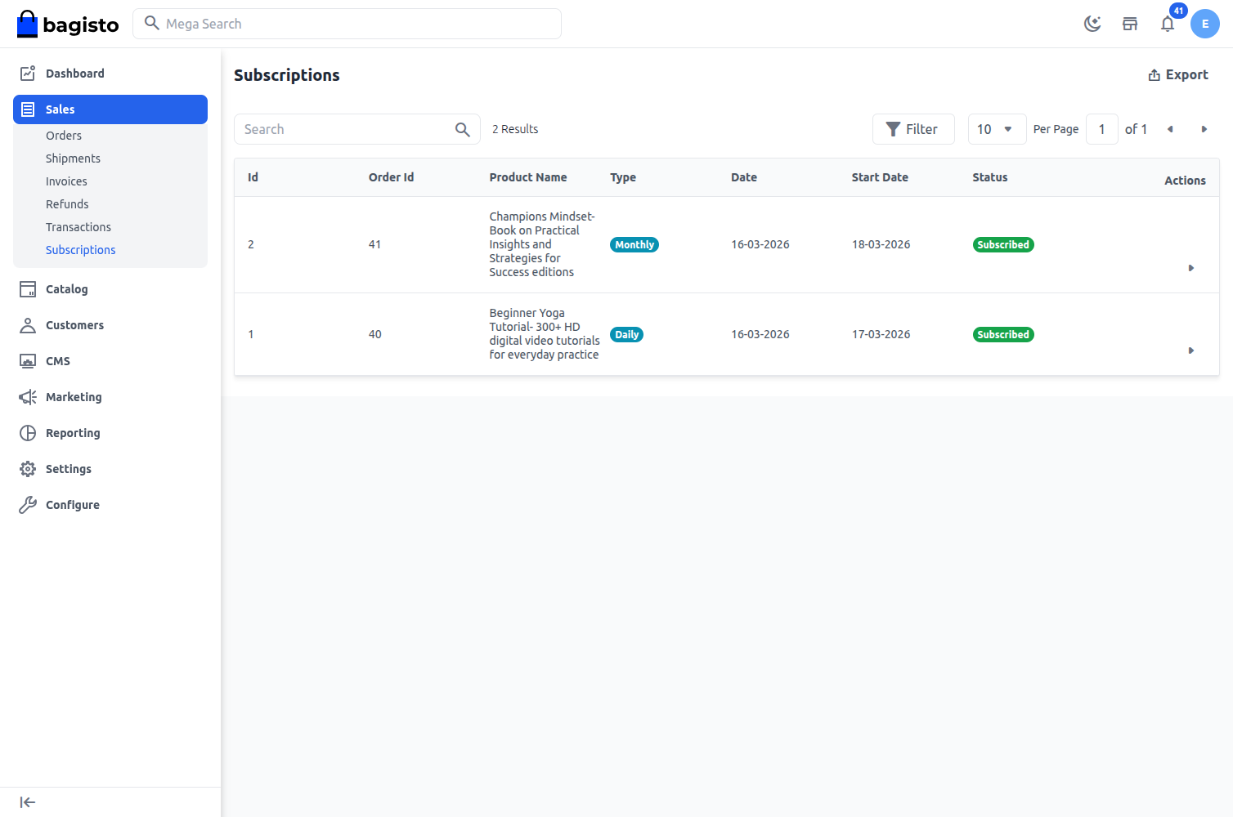Select the Catalog sidebar icon
The width and height of the screenshot is (1233, 817).
[x=27, y=288]
